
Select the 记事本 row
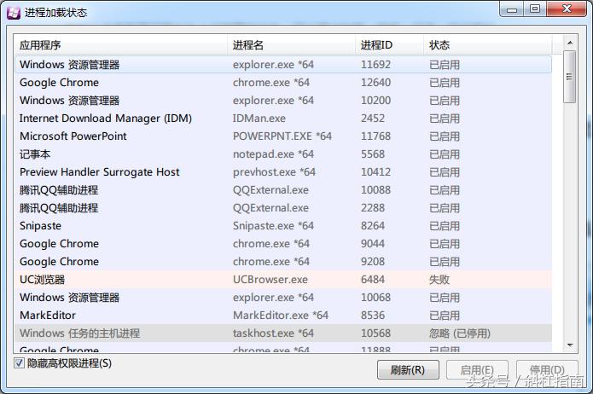pos(283,154)
